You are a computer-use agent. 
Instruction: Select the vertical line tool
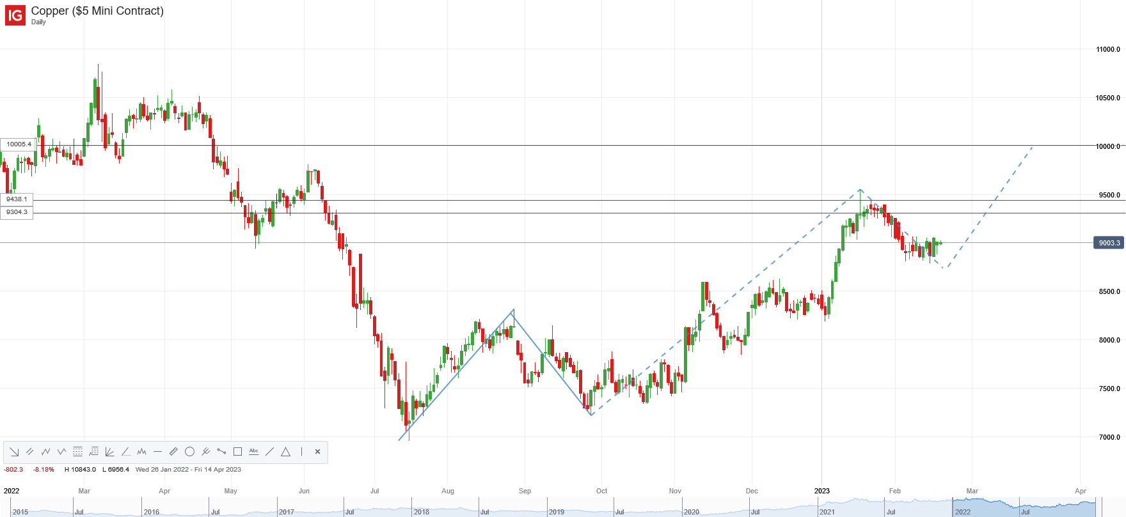pos(302,452)
